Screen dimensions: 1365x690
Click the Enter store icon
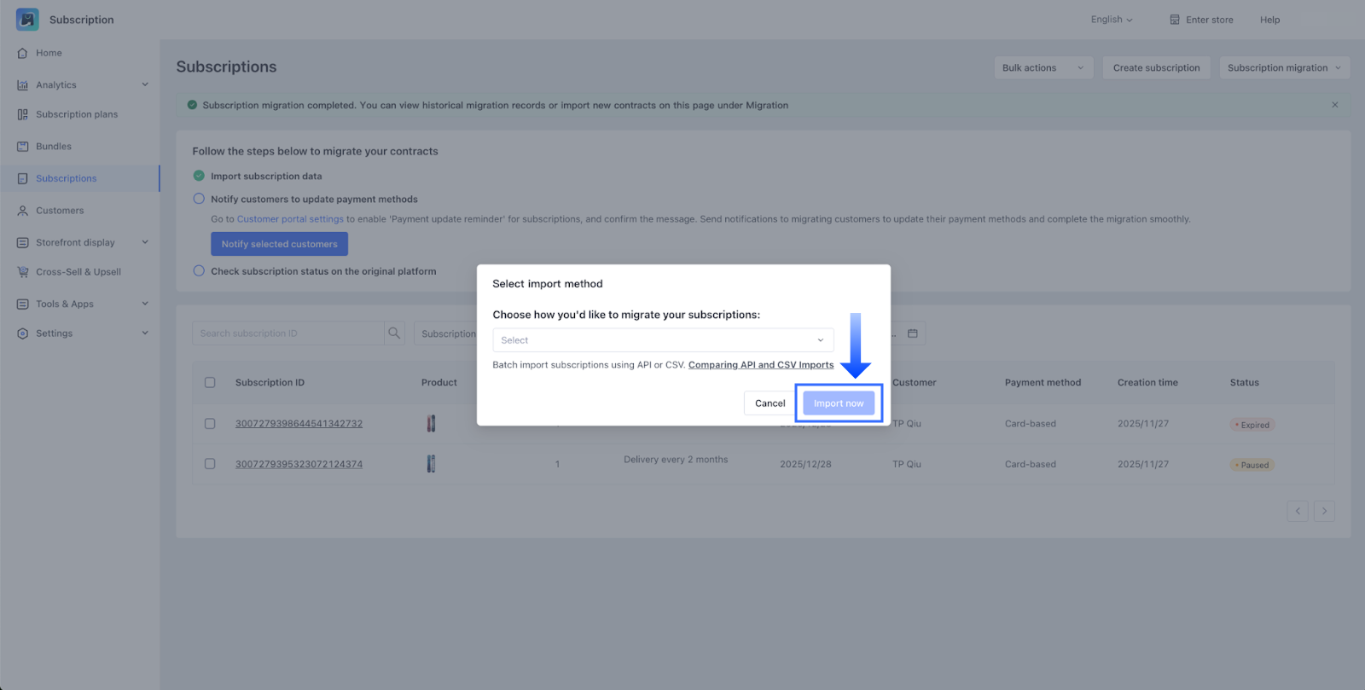point(1175,20)
